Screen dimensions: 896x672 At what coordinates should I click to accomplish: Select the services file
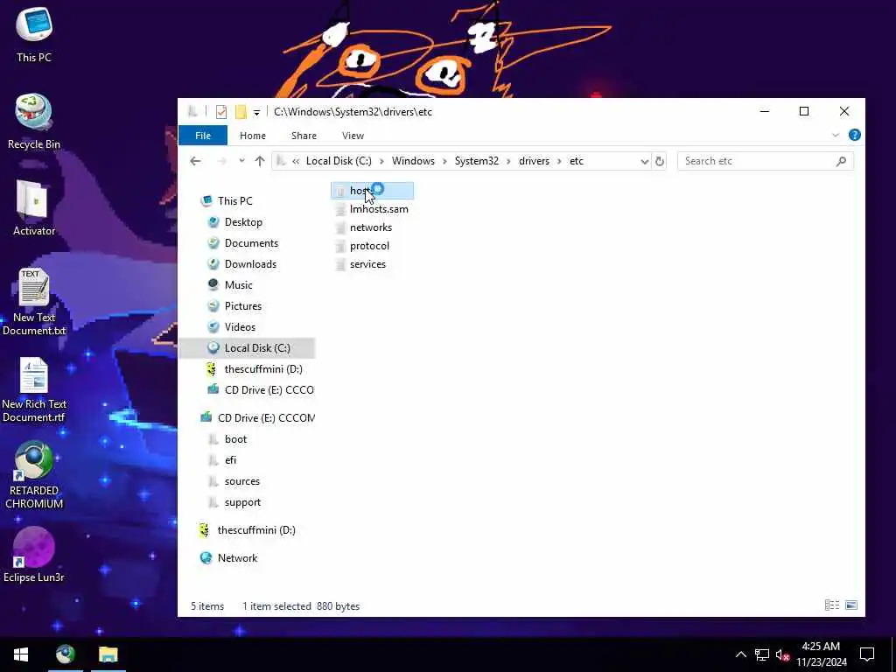[x=360, y=264]
